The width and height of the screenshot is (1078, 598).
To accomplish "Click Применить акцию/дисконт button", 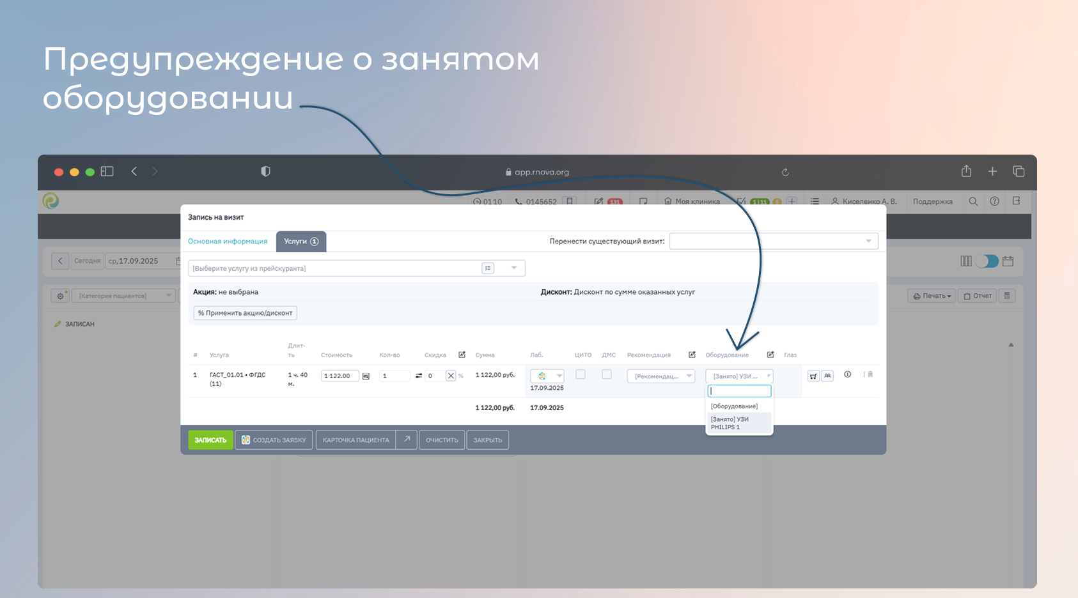I will coord(245,313).
